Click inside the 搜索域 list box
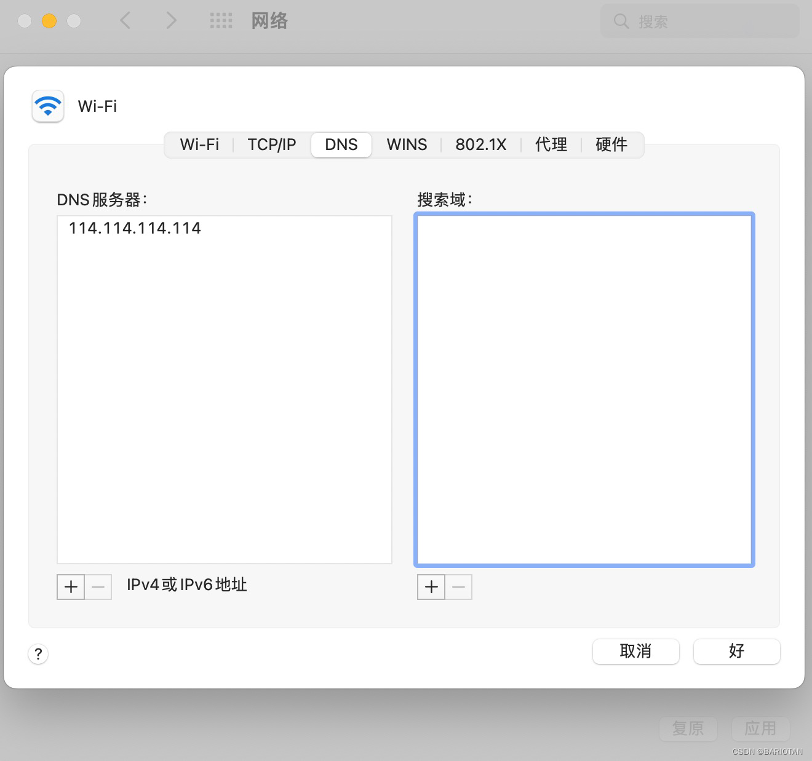812x761 pixels. point(584,389)
